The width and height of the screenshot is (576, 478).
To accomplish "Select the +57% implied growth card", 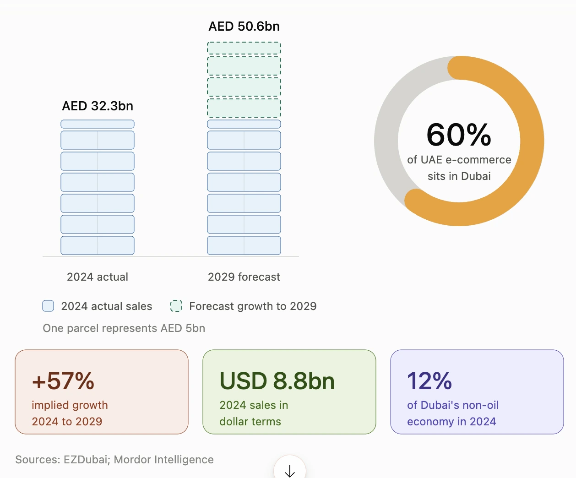I will click(x=102, y=392).
